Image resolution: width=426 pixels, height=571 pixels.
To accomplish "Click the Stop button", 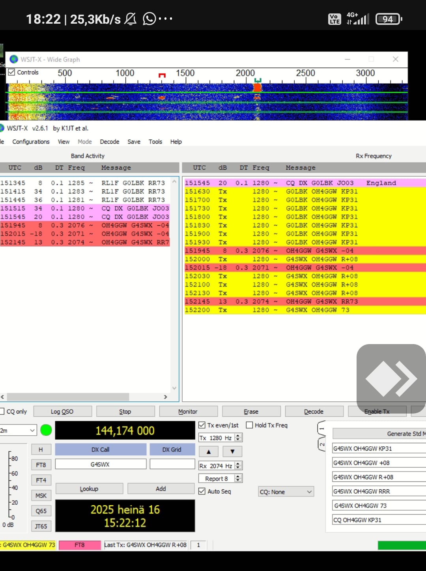I will click(125, 411).
